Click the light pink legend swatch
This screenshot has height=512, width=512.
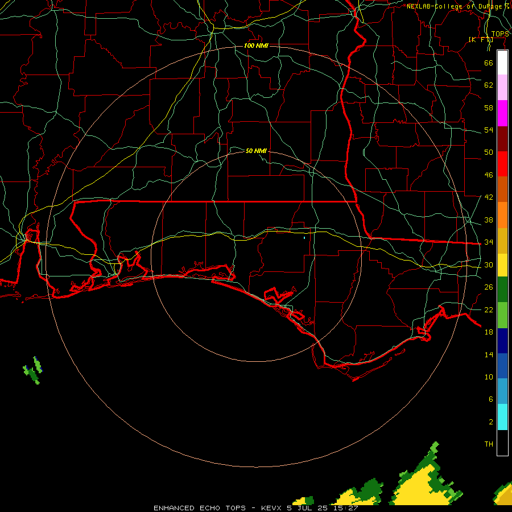[502, 88]
